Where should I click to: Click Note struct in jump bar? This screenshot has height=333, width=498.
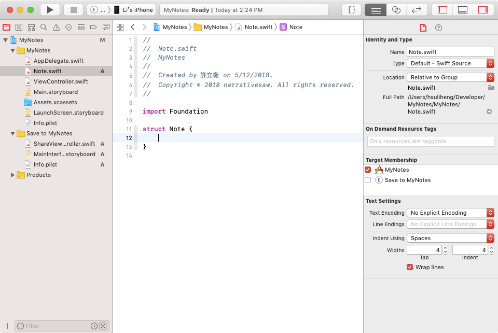click(291, 27)
